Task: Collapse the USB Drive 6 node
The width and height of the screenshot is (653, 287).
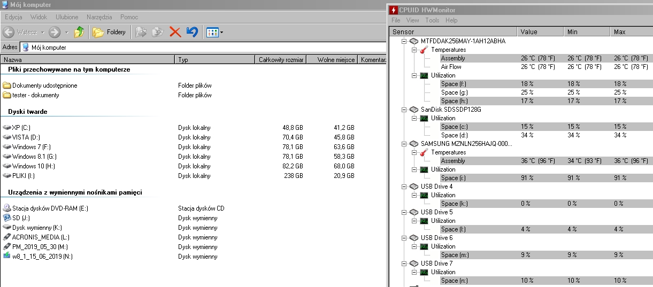Action: 404,238
